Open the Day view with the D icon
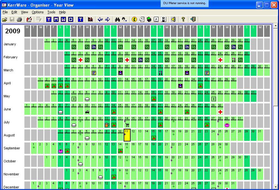279x190 pixels. tap(70, 19)
